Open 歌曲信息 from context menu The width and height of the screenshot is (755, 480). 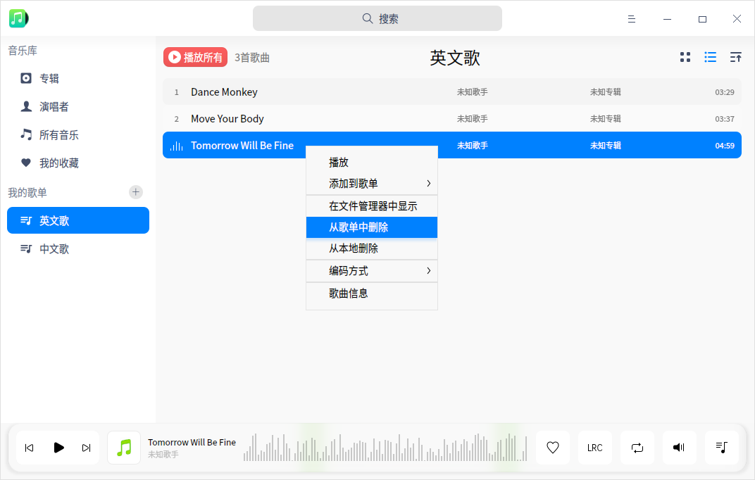pyautogui.click(x=372, y=293)
